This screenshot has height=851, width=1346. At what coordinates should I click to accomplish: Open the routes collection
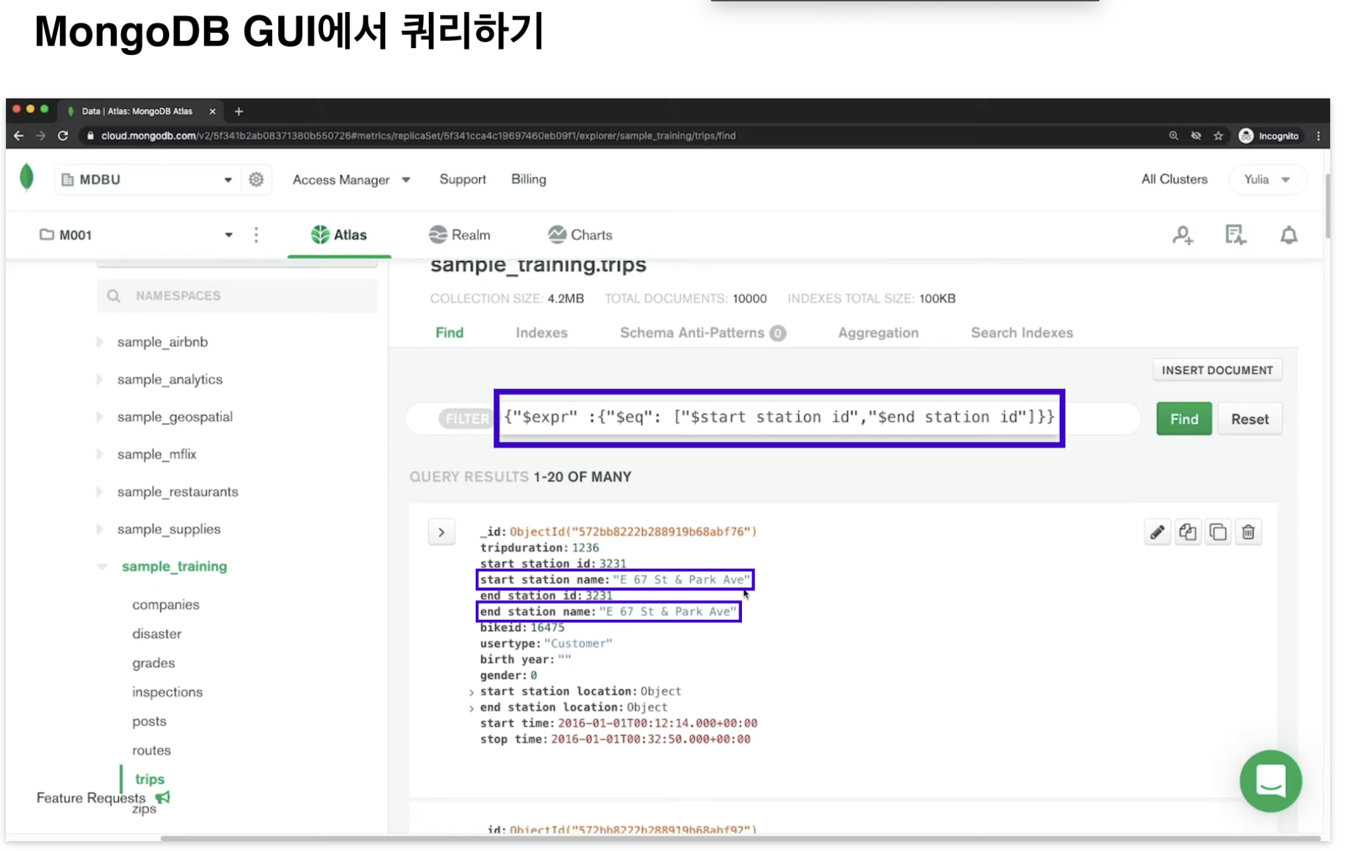click(x=151, y=750)
